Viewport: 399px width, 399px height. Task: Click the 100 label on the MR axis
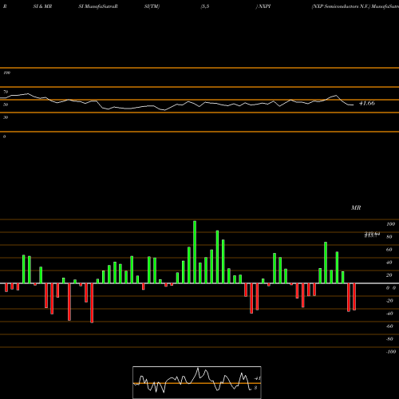click(x=390, y=224)
